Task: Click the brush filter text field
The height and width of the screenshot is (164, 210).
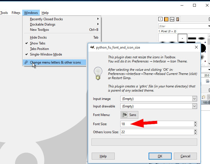Action: click(x=183, y=26)
